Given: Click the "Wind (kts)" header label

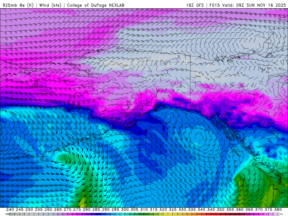Looking at the screenshot, I should click(x=50, y=5).
